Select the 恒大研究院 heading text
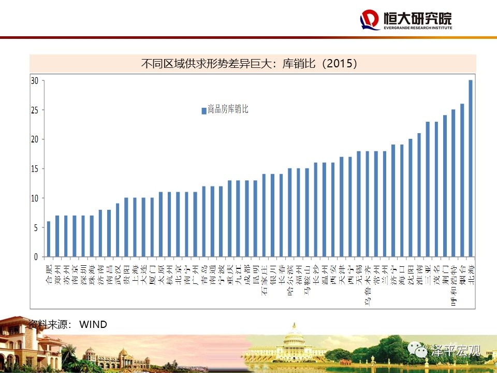 [418, 19]
